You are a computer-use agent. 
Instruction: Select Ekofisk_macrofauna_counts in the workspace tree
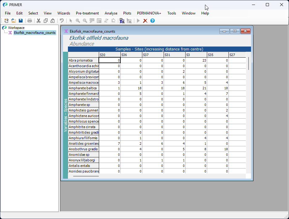click(35, 33)
